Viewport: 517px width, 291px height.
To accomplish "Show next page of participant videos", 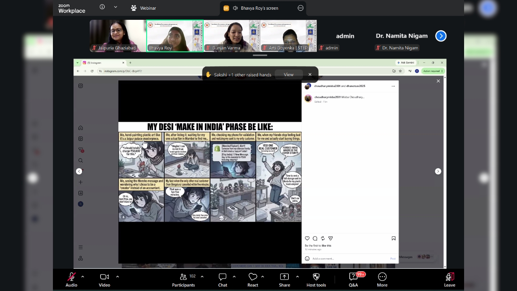I will 441,36.
